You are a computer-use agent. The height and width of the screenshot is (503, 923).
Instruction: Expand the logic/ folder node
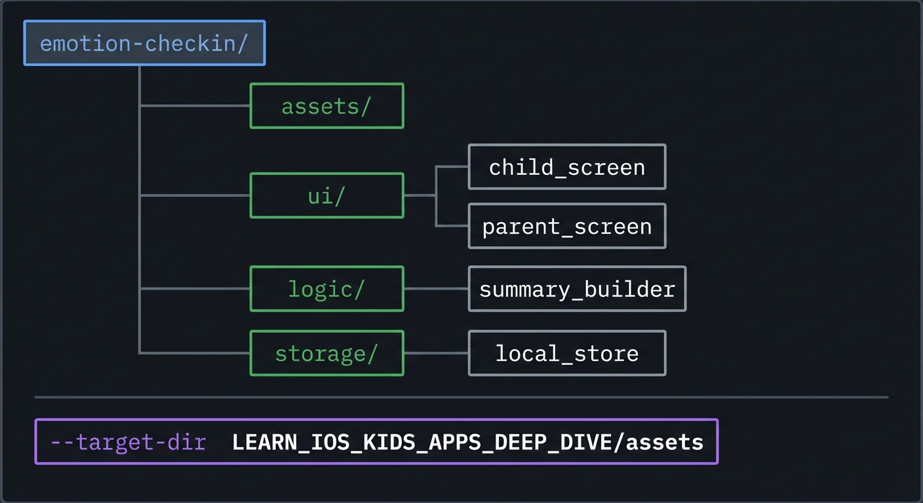click(326, 289)
